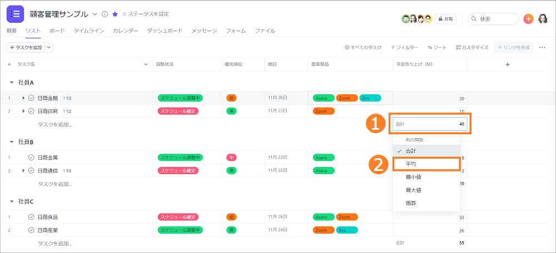Set project status via ステータスを設定
Viewport: 556px width, 253px height.
(146, 14)
